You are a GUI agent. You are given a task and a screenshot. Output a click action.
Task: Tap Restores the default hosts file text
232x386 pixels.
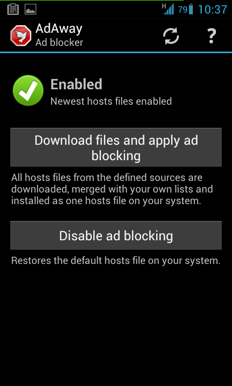[x=116, y=261]
